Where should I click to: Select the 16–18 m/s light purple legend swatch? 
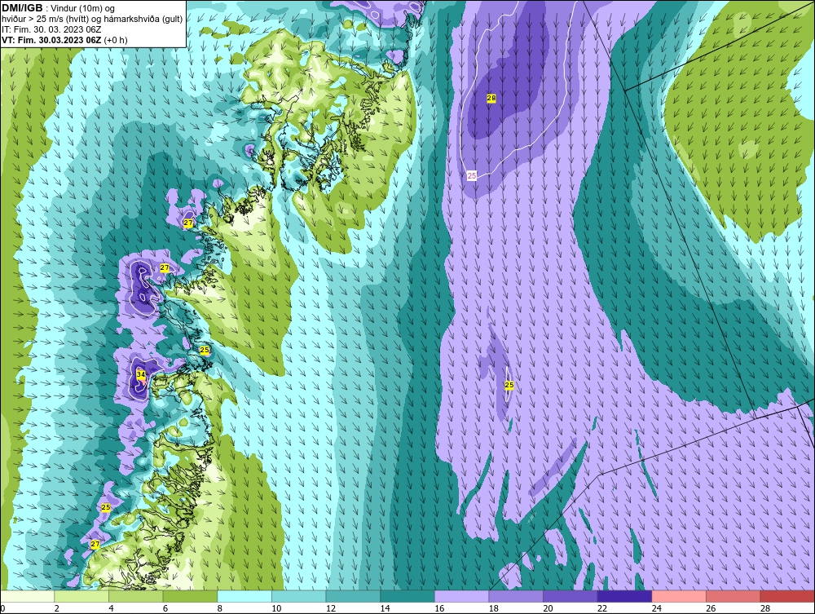(x=461, y=596)
